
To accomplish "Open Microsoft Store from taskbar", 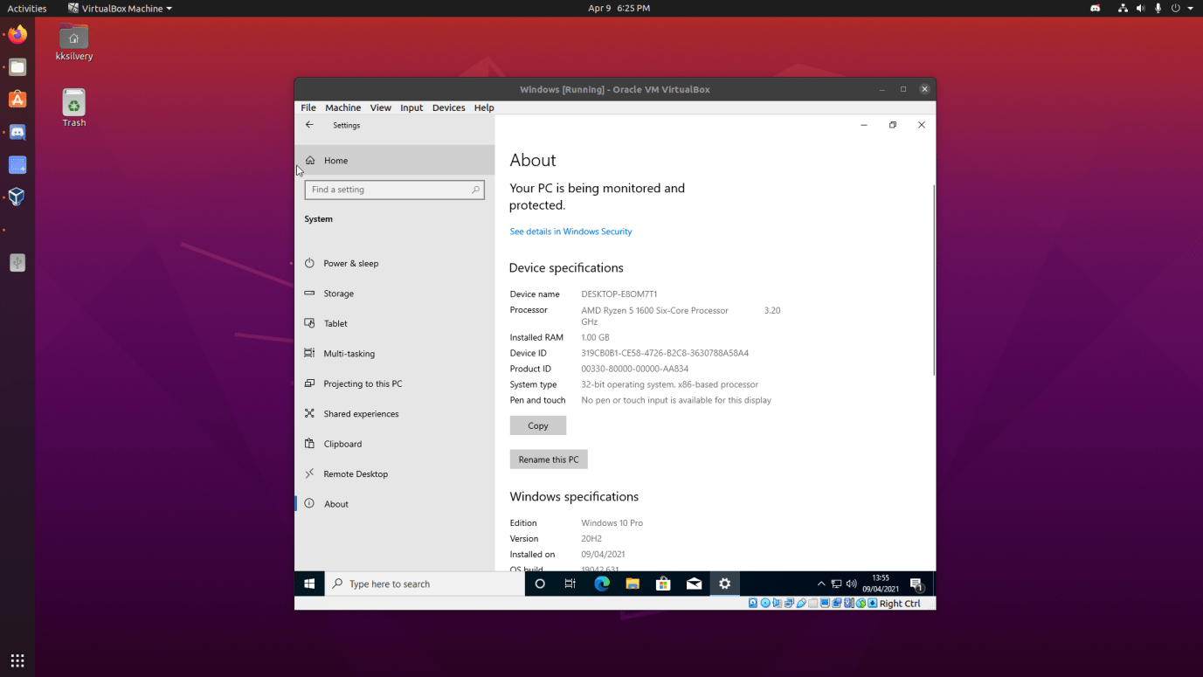I will coord(663,584).
